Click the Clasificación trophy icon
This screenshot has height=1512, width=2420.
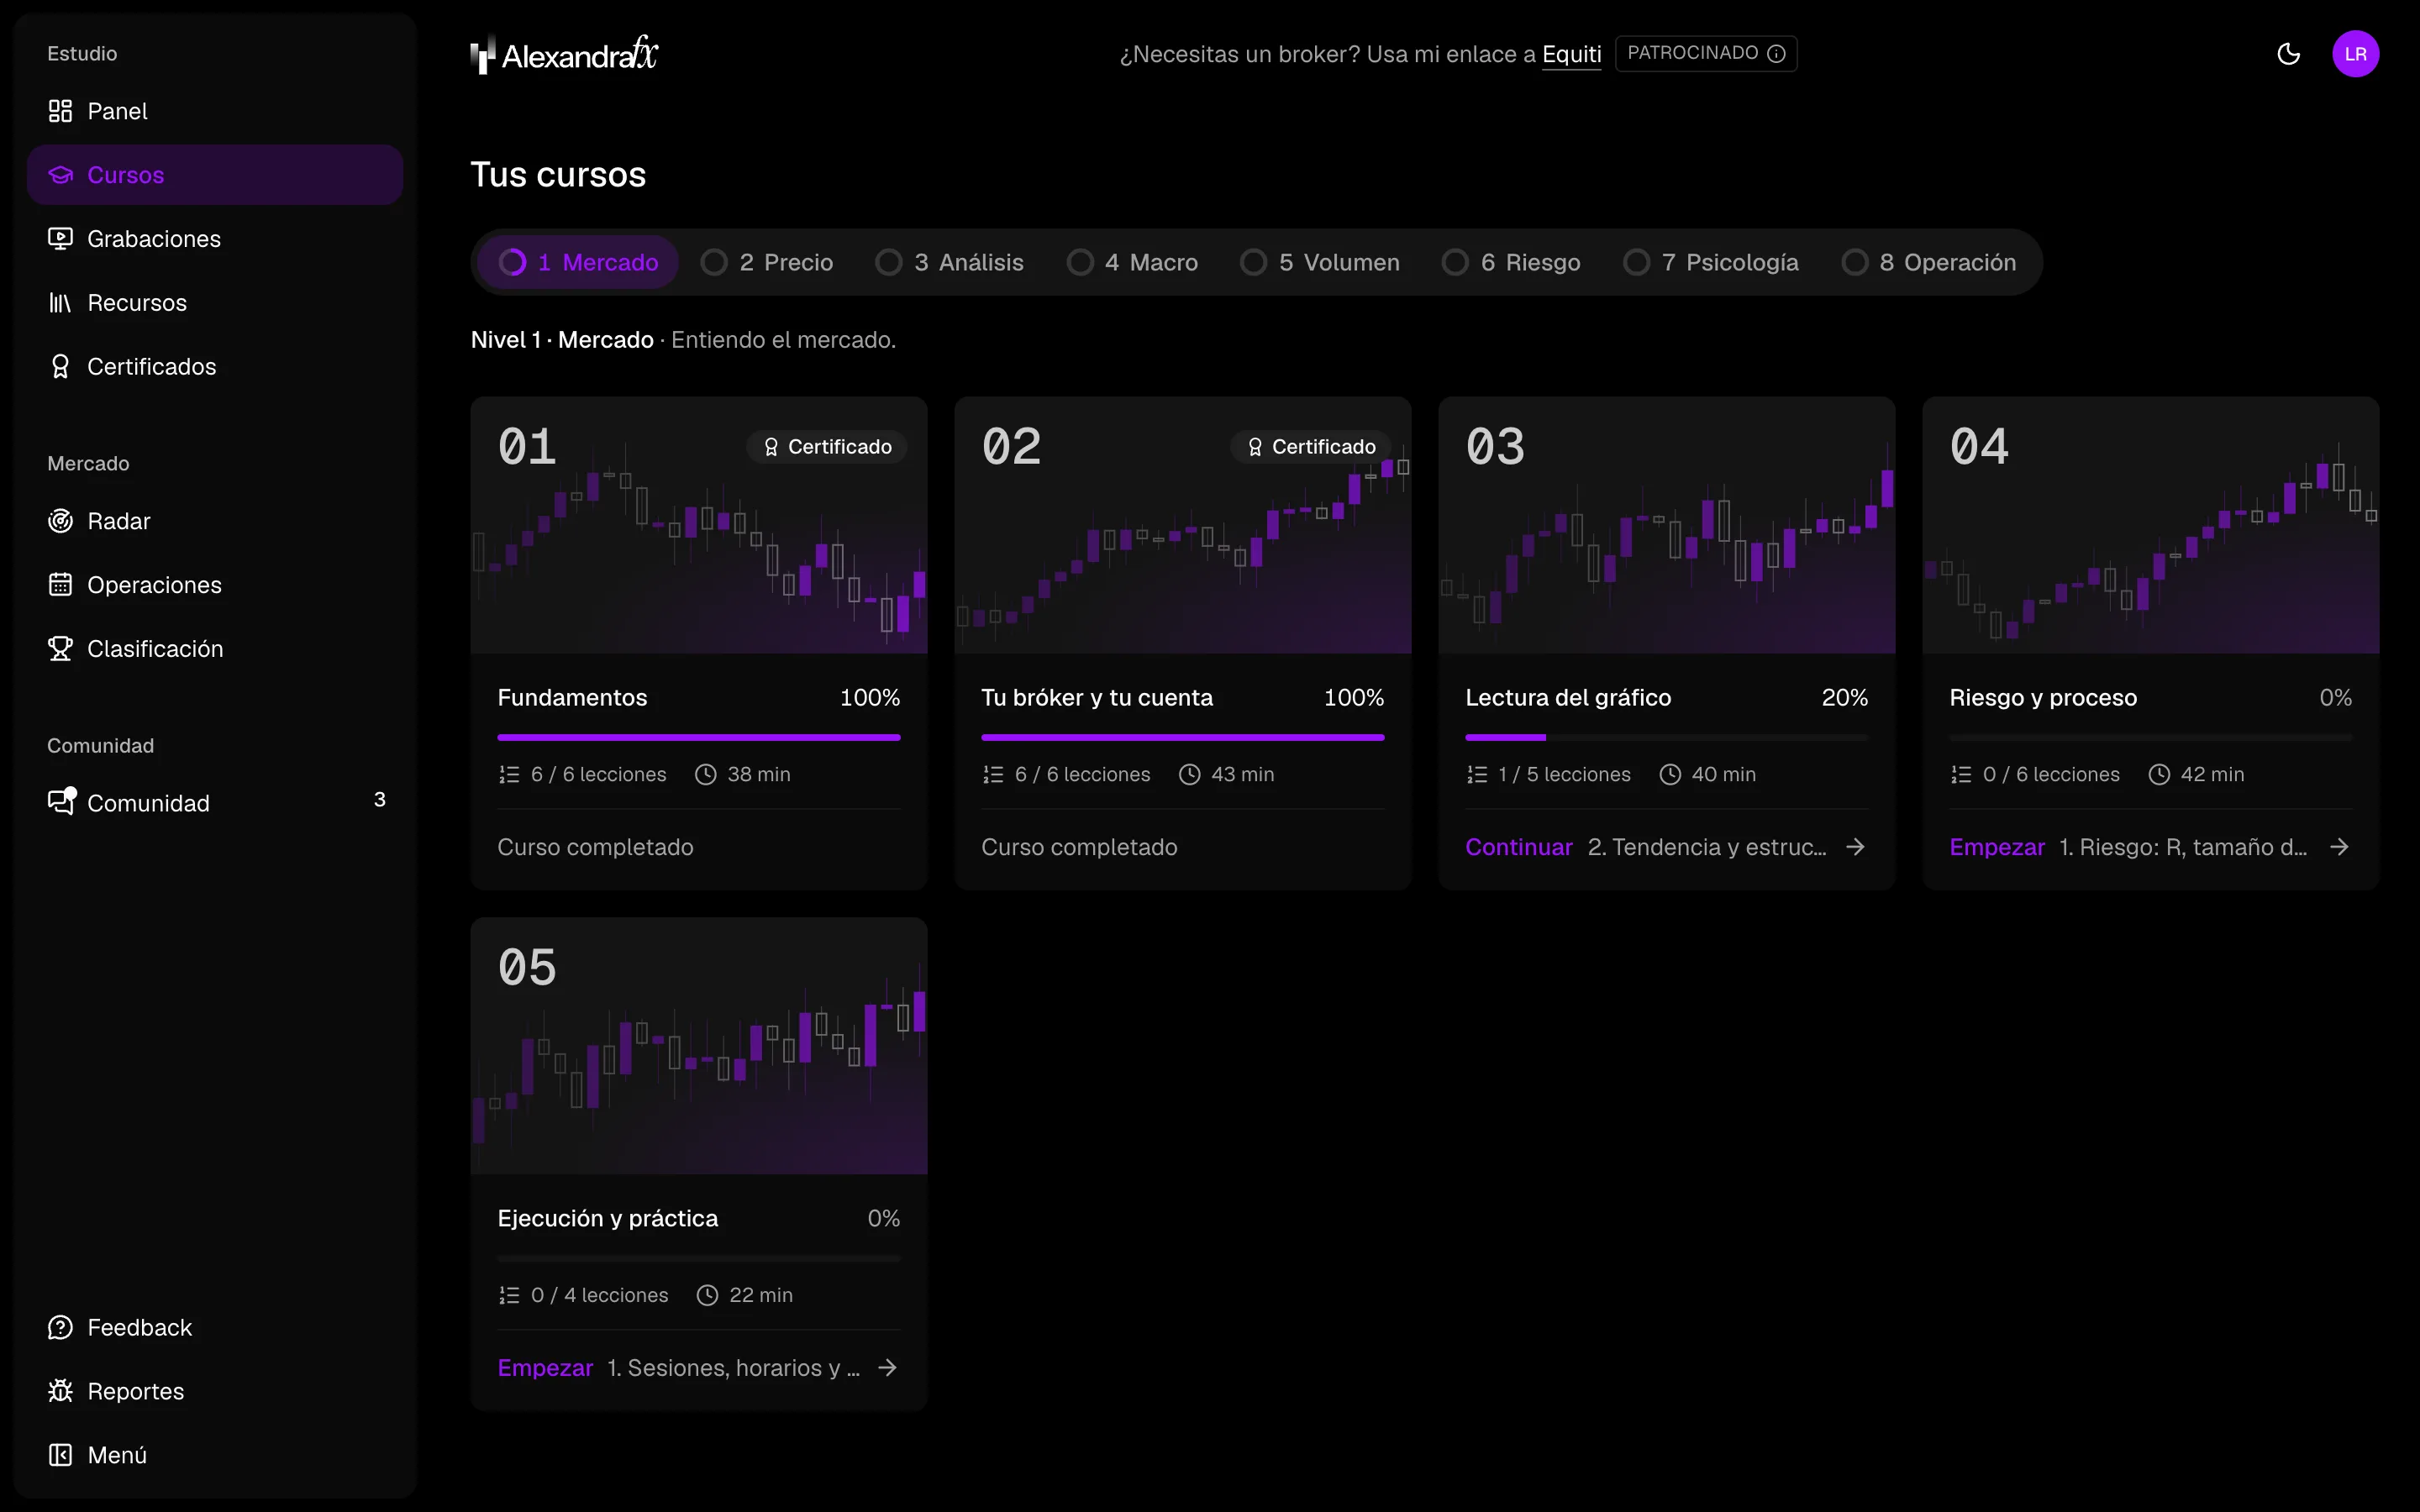(x=60, y=649)
